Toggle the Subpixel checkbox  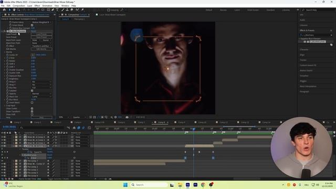tap(32, 91)
